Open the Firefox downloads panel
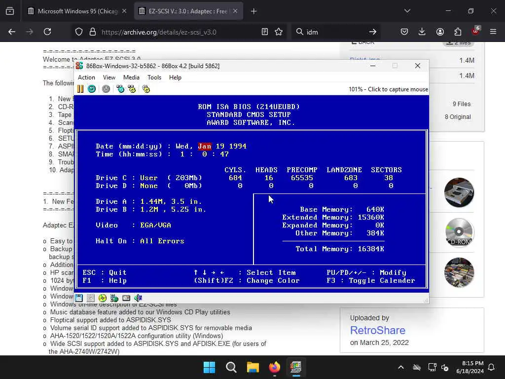505x379 pixels. tap(422, 32)
